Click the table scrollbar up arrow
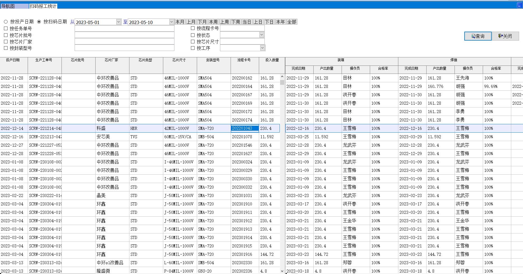This screenshot has width=523, height=274. [x=282, y=77]
